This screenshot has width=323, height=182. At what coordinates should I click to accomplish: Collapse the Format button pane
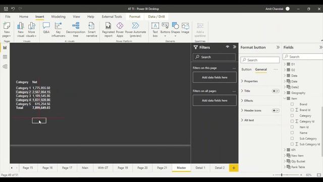click(x=278, y=47)
